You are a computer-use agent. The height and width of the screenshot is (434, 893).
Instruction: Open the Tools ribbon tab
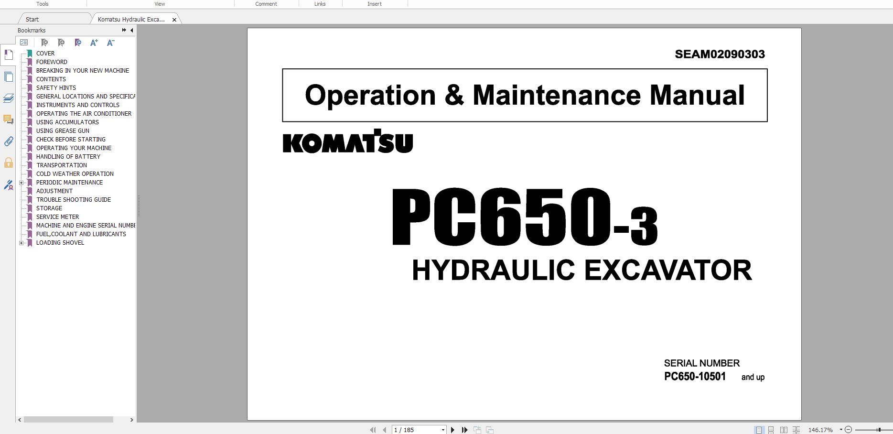pos(43,4)
